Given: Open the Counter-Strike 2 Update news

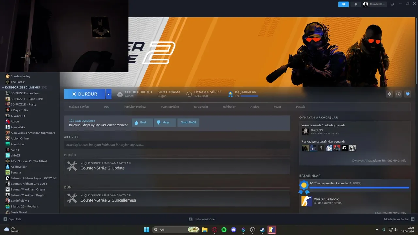Looking at the screenshot, I should (x=177, y=166).
